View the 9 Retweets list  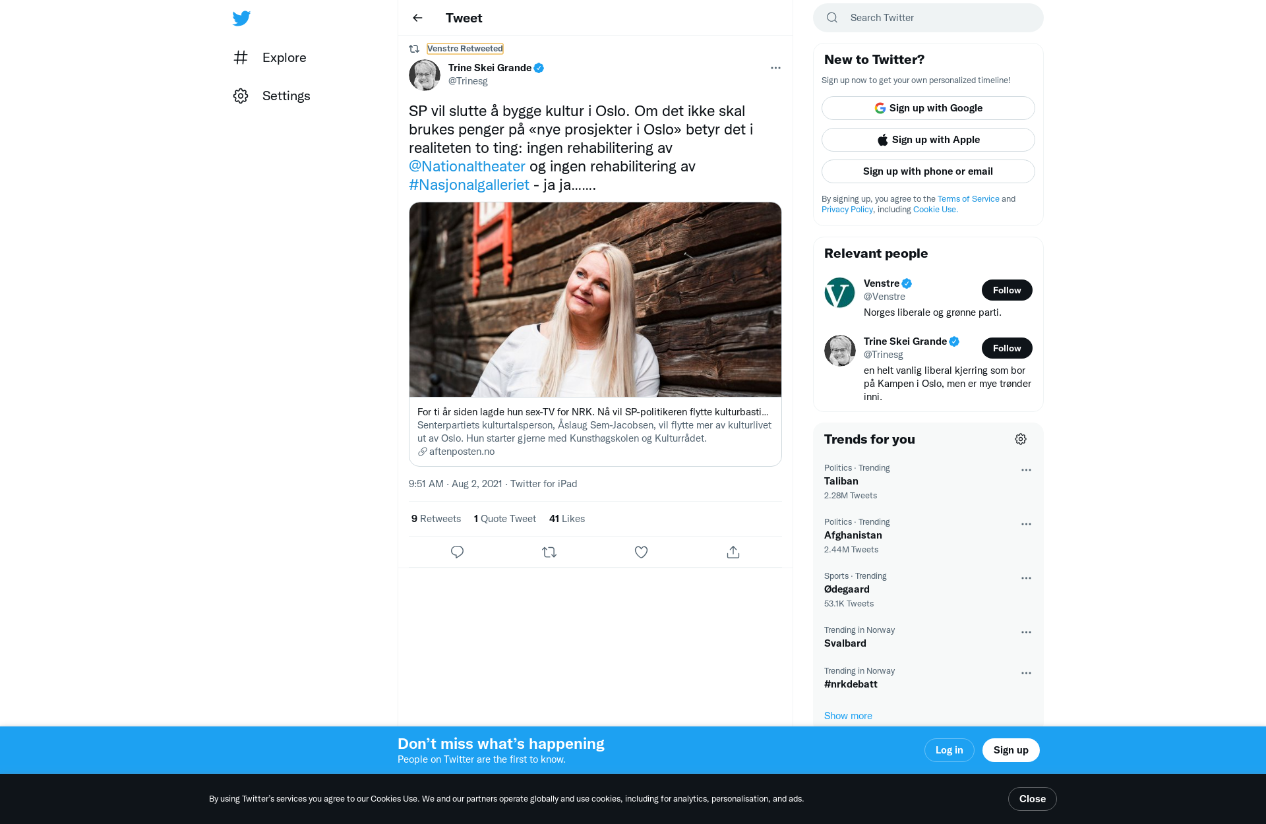coord(436,519)
